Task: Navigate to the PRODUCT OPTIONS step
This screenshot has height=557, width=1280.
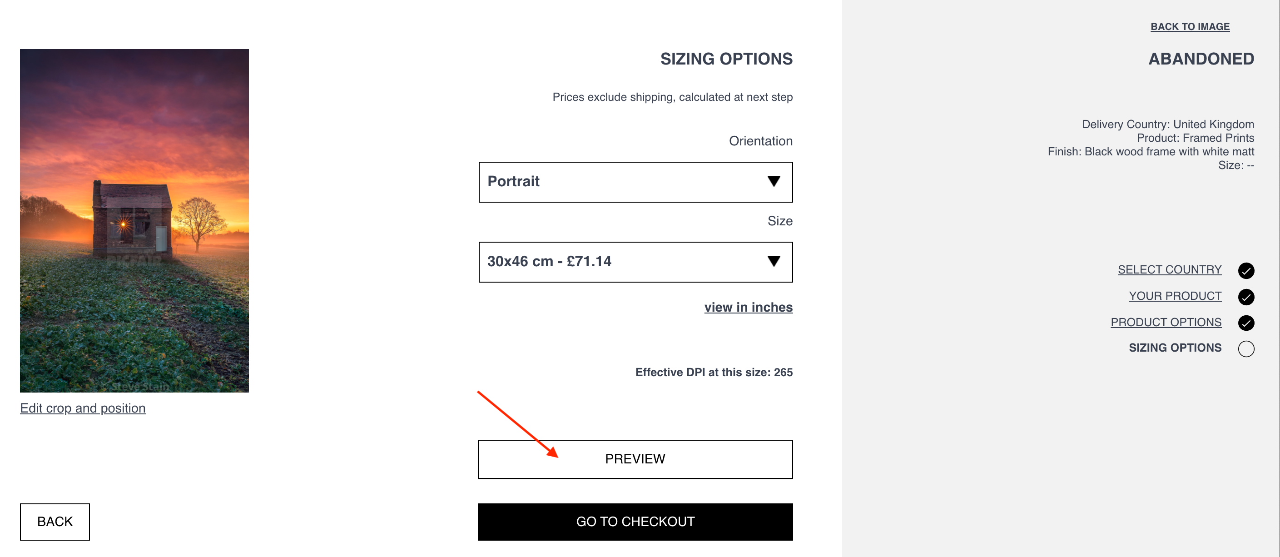Action: [1166, 322]
